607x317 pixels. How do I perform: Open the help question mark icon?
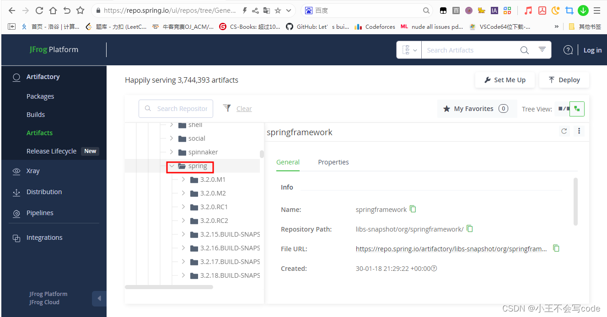pyautogui.click(x=568, y=50)
